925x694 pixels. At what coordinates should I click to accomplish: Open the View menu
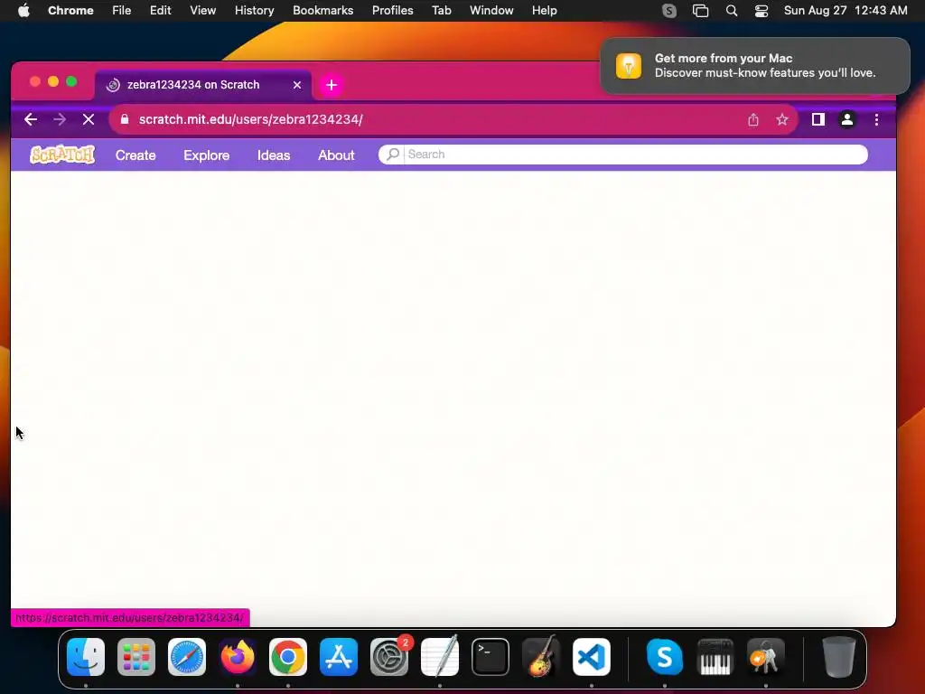(x=203, y=11)
